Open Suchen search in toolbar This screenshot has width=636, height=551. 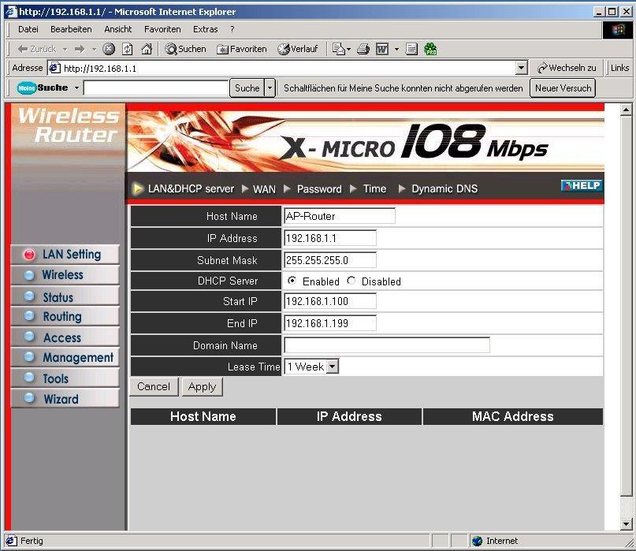(x=186, y=49)
